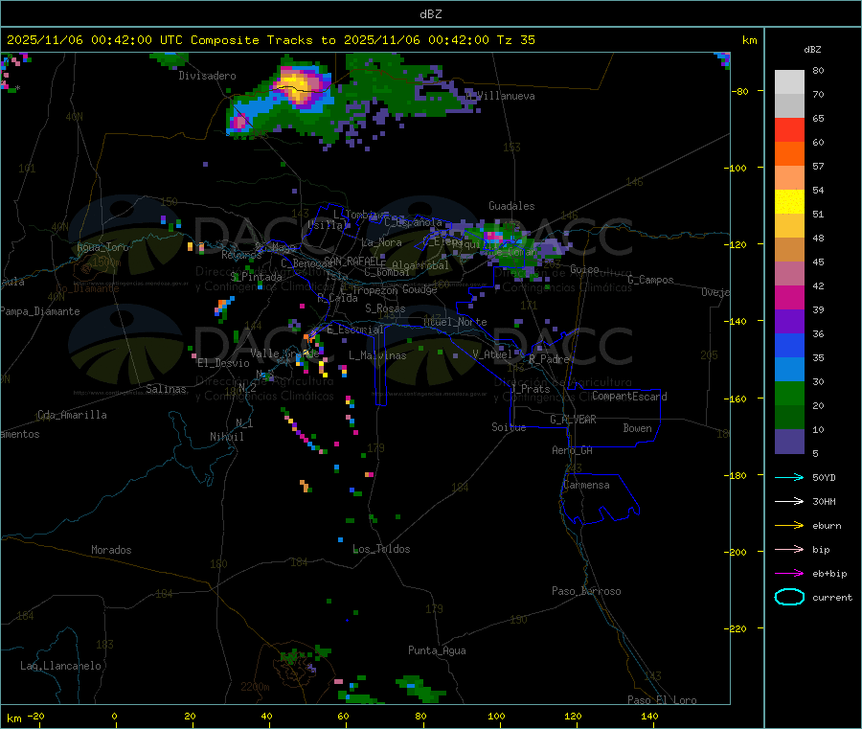Click the 100 tick on the horizontal km axis
This screenshot has width=862, height=729.
point(496,716)
